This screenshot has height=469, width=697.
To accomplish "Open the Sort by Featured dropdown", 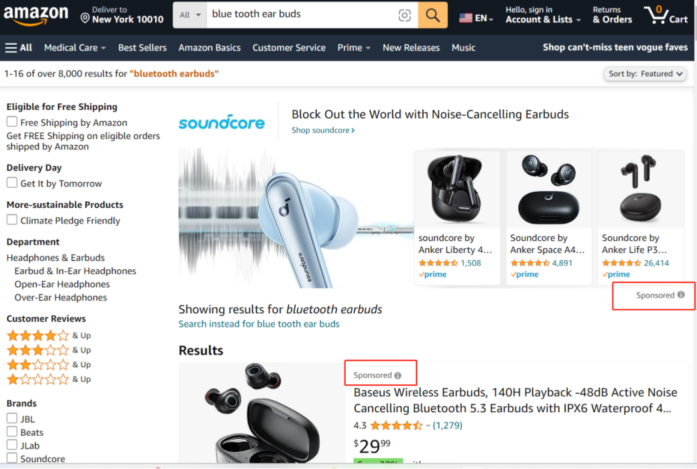I will pyautogui.click(x=645, y=74).
